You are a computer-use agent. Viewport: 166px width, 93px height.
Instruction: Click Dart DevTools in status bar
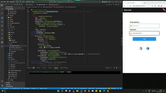coord(84,88)
